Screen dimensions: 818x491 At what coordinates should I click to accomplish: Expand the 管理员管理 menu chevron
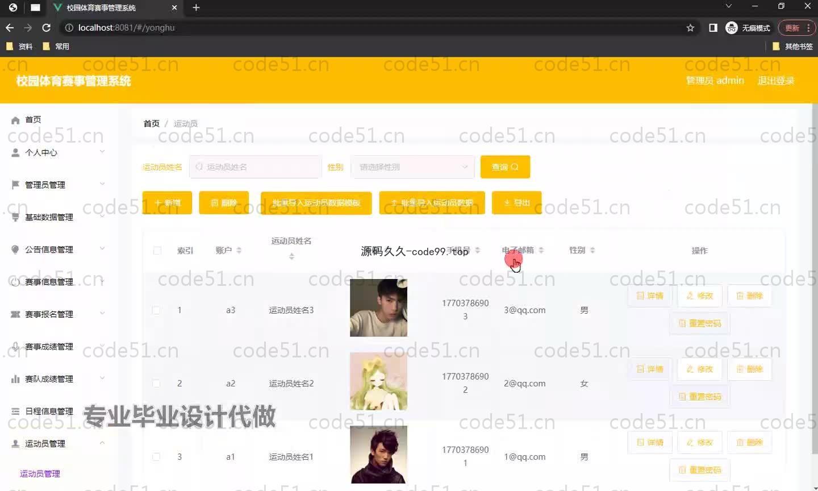(x=102, y=184)
